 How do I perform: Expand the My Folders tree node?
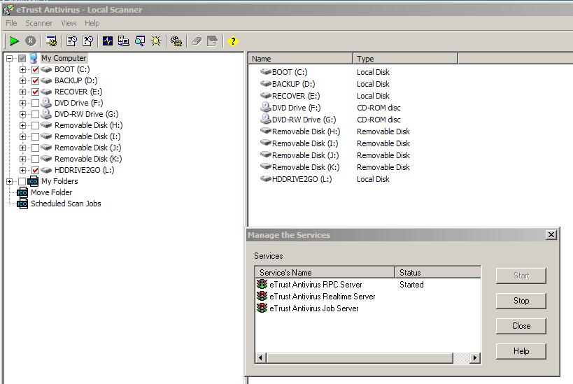[10, 182]
